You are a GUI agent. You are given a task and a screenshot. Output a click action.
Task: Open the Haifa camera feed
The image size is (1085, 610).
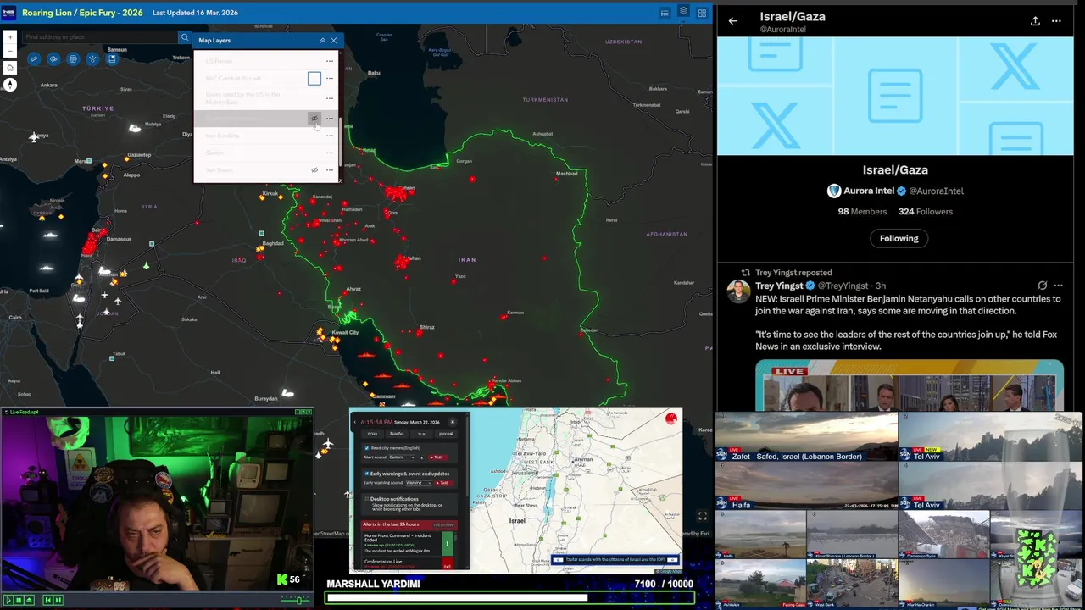click(x=806, y=485)
